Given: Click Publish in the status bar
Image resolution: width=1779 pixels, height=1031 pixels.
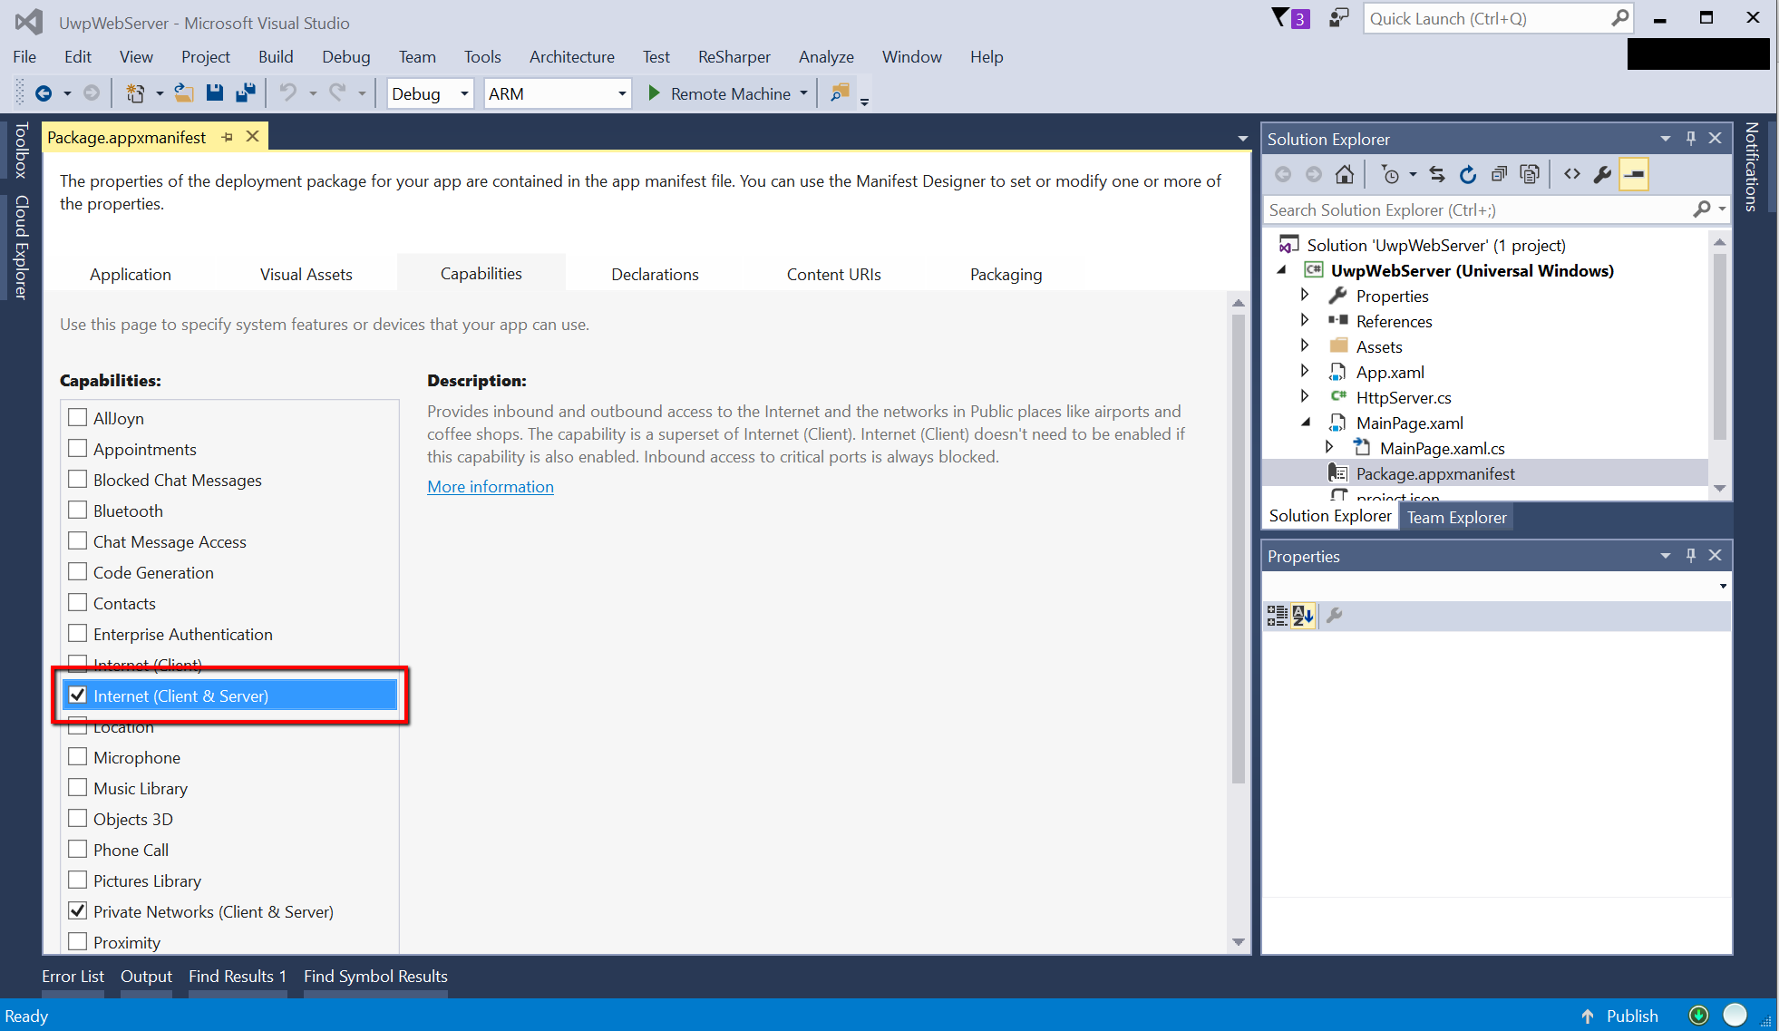Looking at the screenshot, I should 1630,1016.
